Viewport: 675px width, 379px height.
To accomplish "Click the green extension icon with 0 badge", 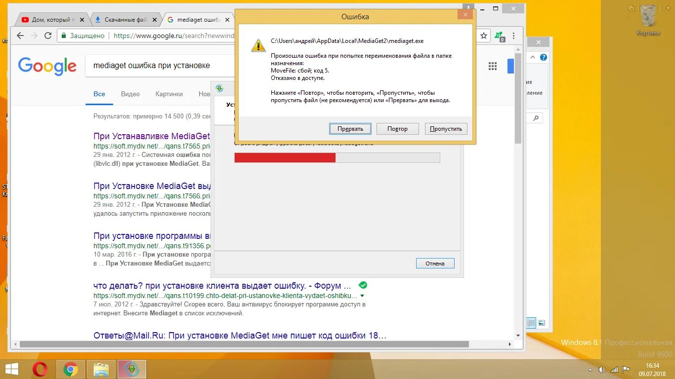I will click(499, 36).
